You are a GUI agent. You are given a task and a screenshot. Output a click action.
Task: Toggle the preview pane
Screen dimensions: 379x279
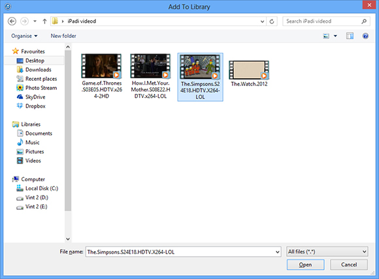[x=350, y=36]
